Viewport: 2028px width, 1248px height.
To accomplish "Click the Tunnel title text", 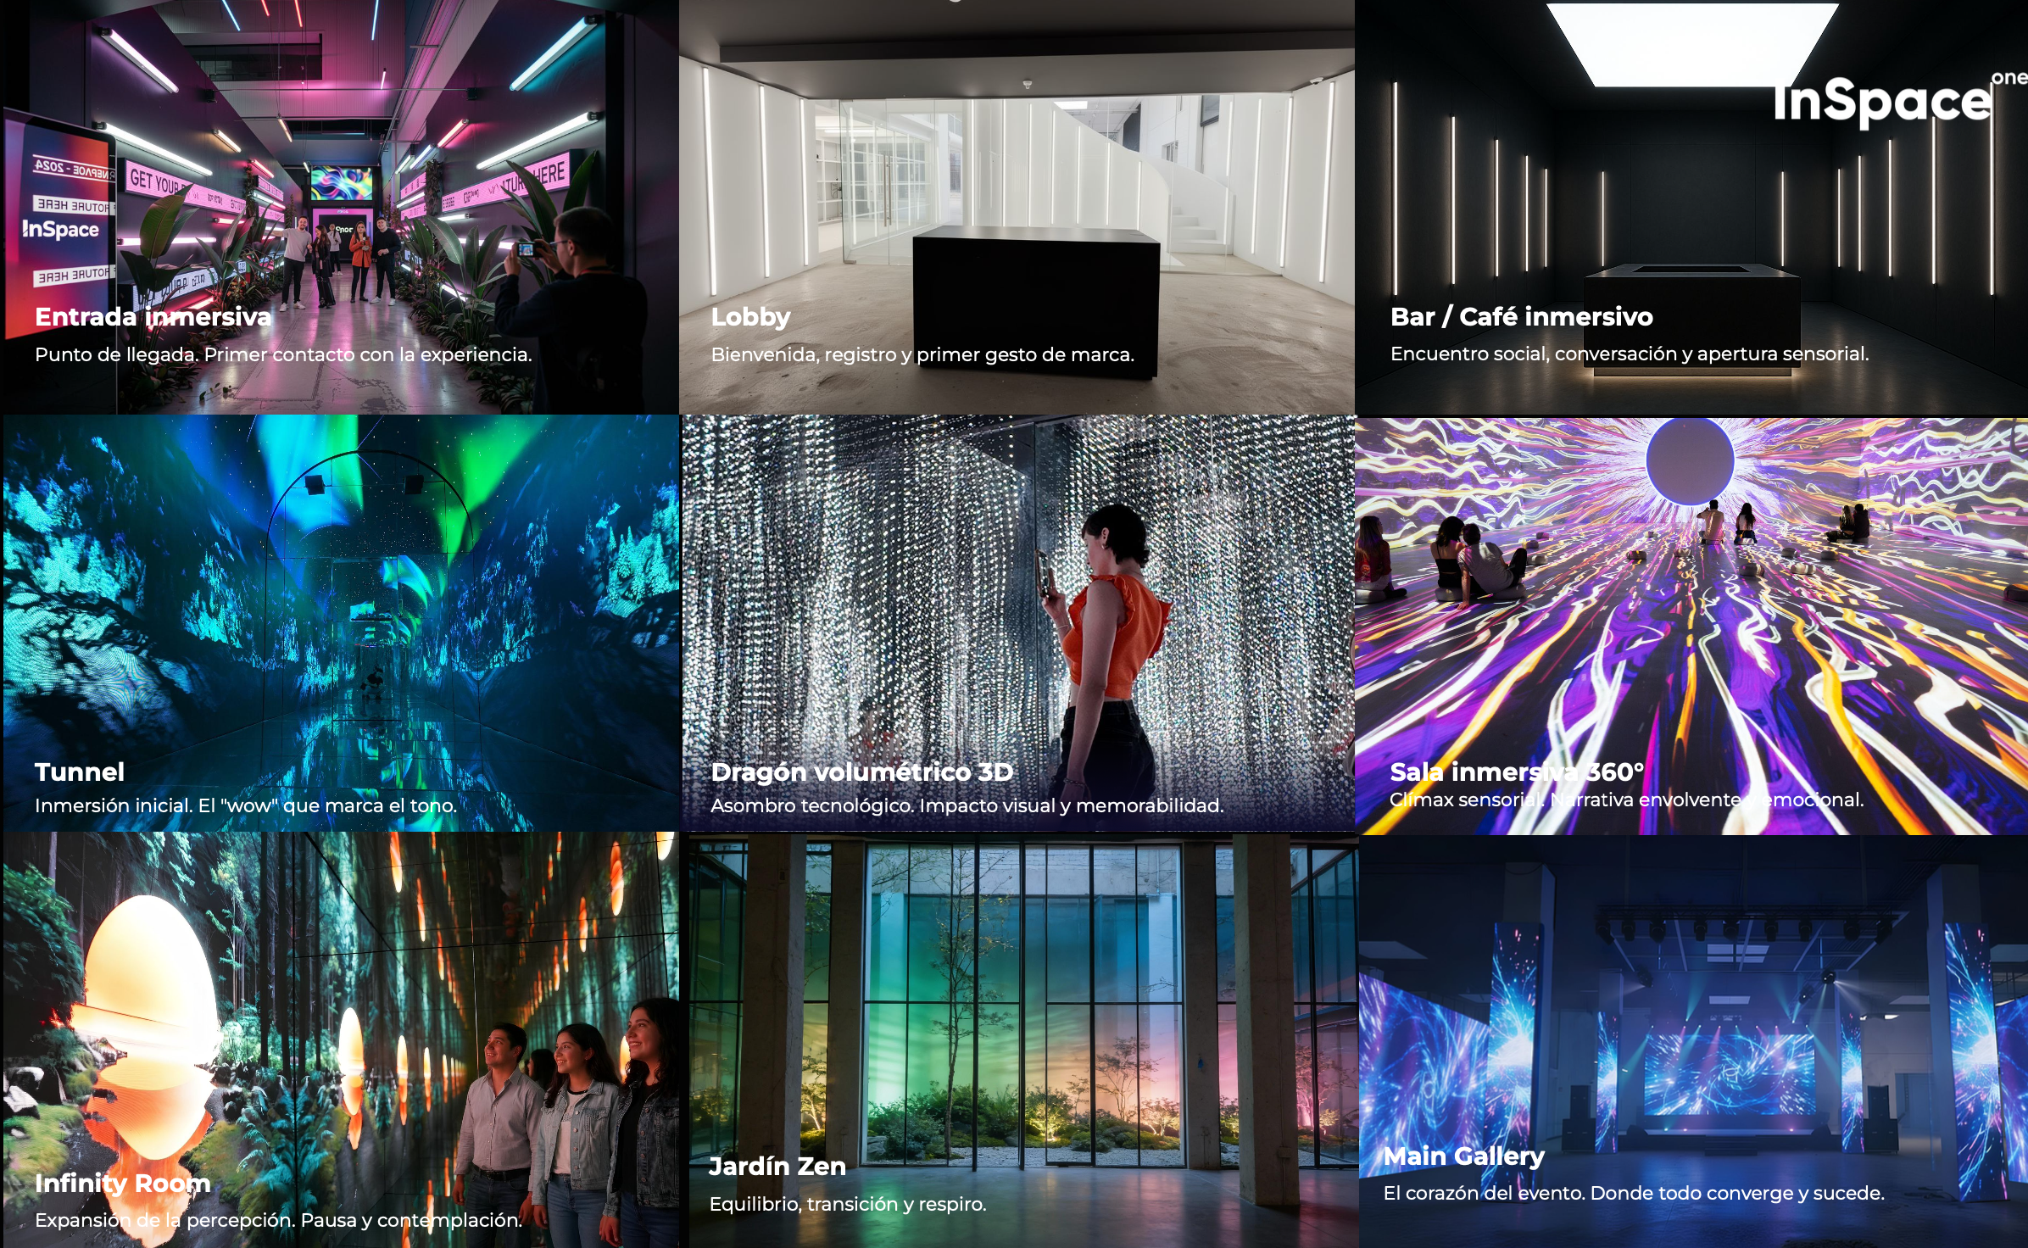I will click(80, 772).
